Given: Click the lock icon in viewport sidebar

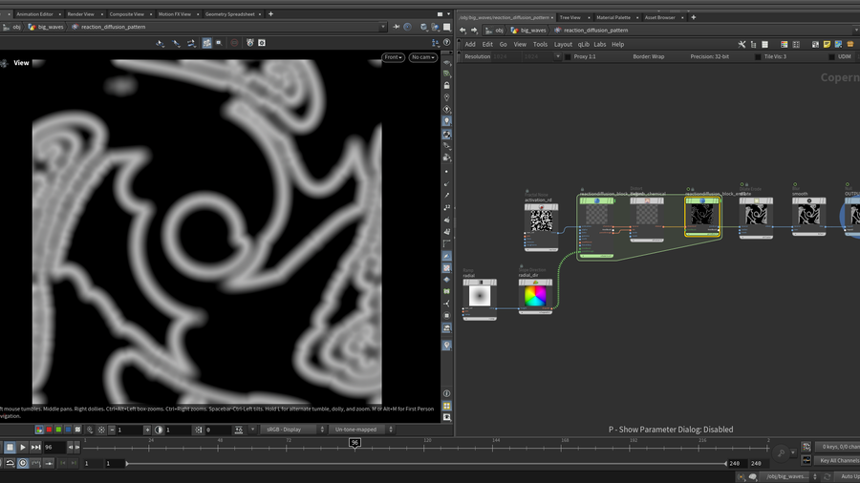Looking at the screenshot, I should click(446, 86).
